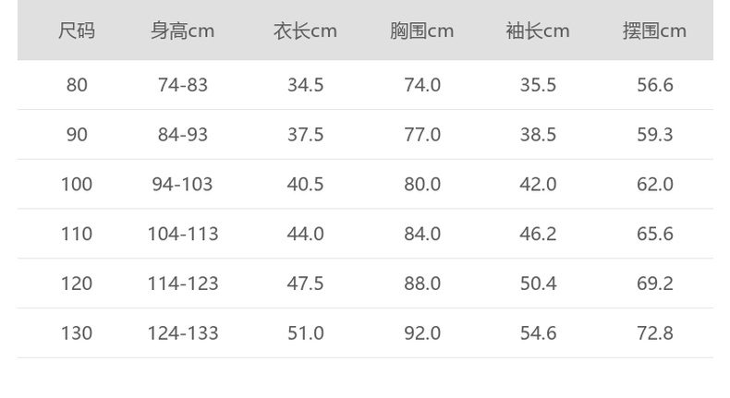Click the size 110 row label
The image size is (730, 398).
[77, 234]
